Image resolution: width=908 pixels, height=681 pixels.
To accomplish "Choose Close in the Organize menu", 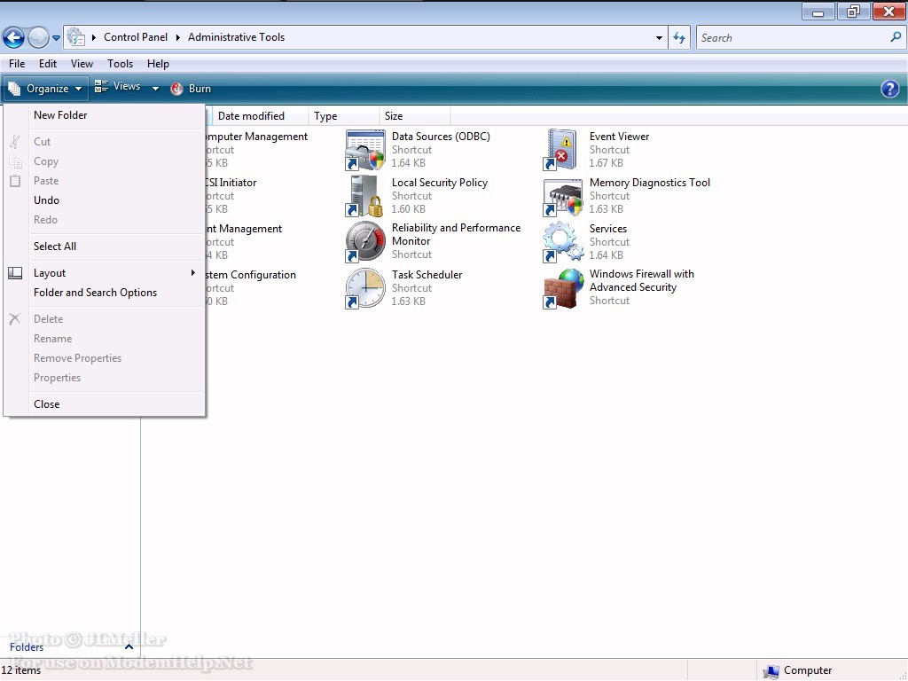I will pos(105,404).
